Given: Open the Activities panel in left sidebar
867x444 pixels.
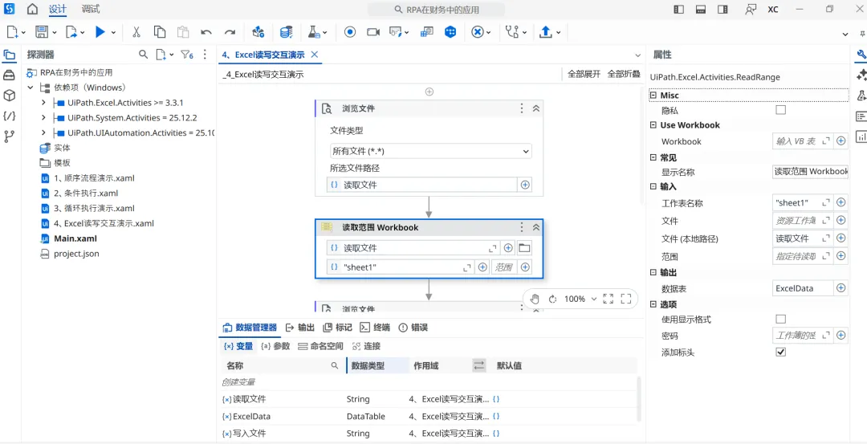Looking at the screenshot, I should [9, 75].
